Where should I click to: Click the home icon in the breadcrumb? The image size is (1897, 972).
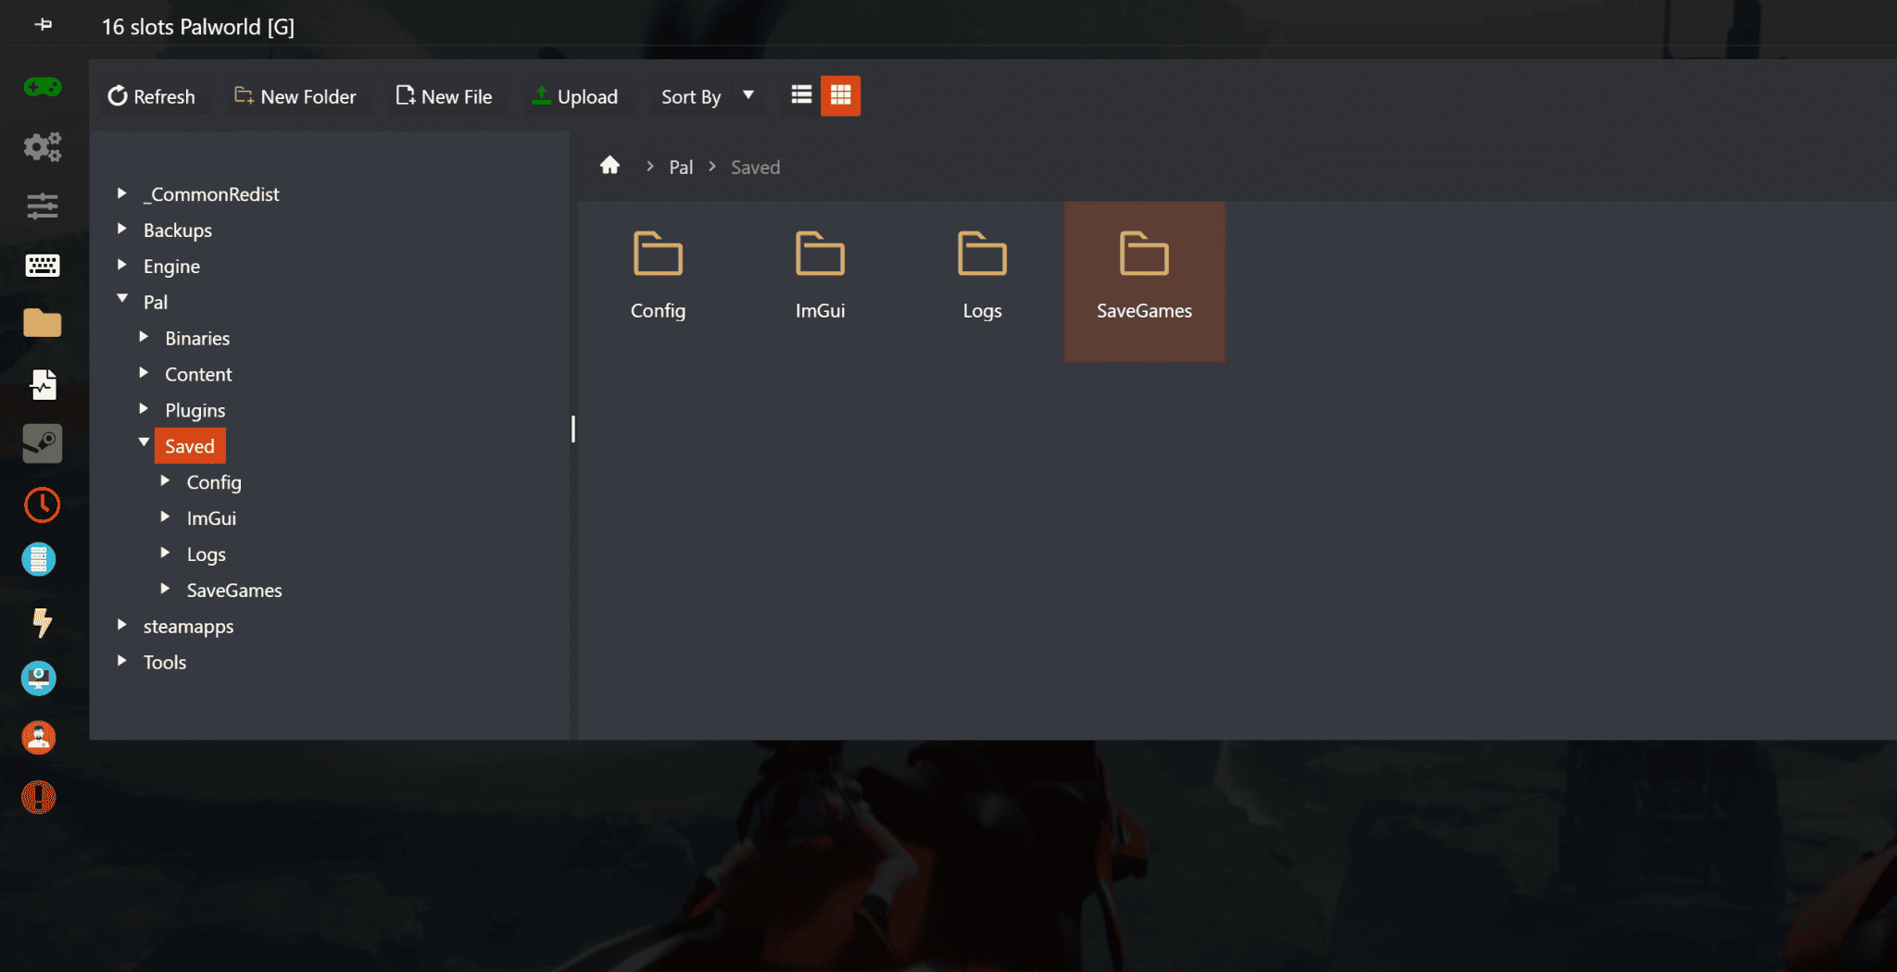tap(609, 165)
